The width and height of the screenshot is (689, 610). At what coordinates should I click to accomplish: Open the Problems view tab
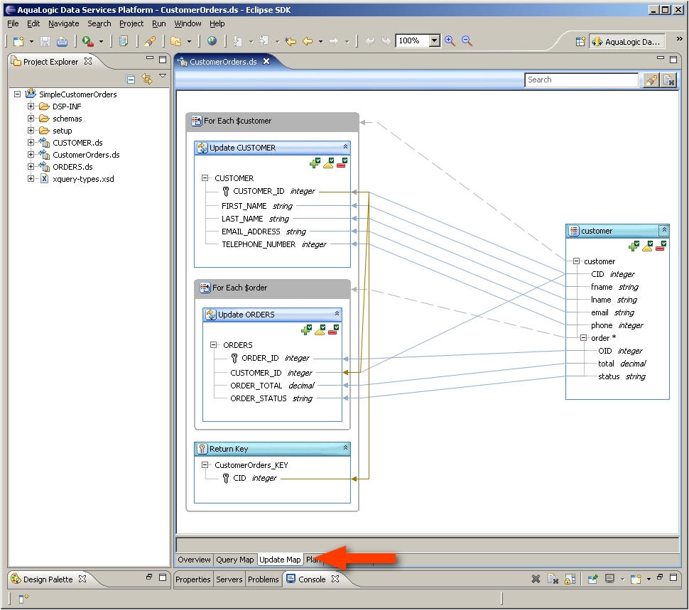pos(264,579)
